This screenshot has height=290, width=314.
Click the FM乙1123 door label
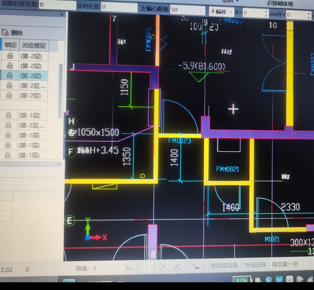click(x=179, y=141)
